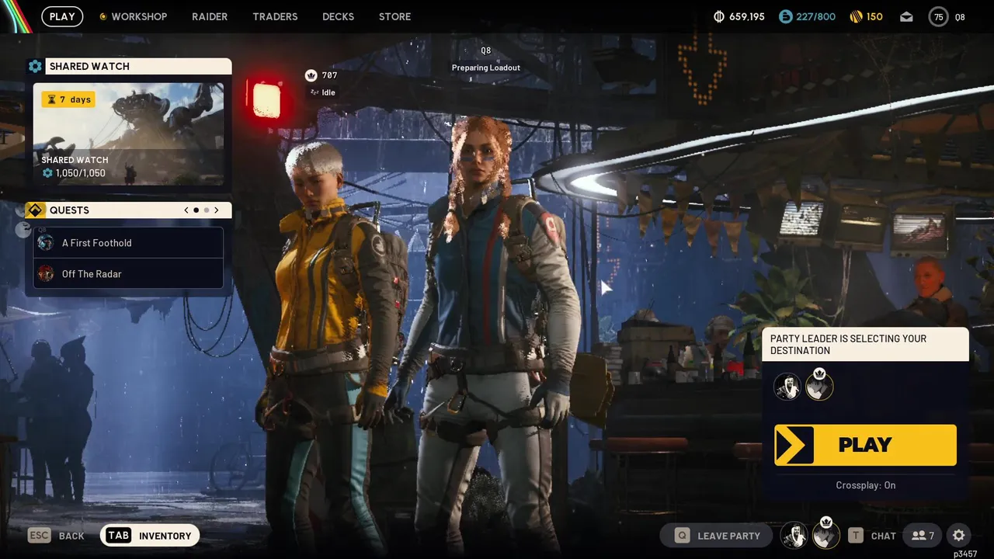Screen dimensions: 994x559
Task: Click the ESC BACK button
Action: click(56, 536)
